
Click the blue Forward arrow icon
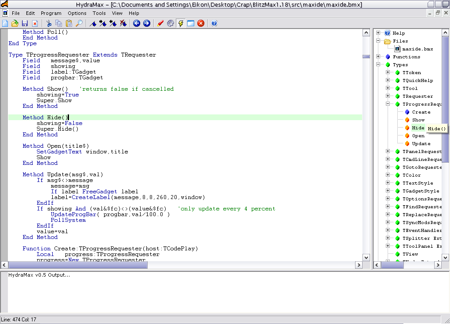[147, 23]
